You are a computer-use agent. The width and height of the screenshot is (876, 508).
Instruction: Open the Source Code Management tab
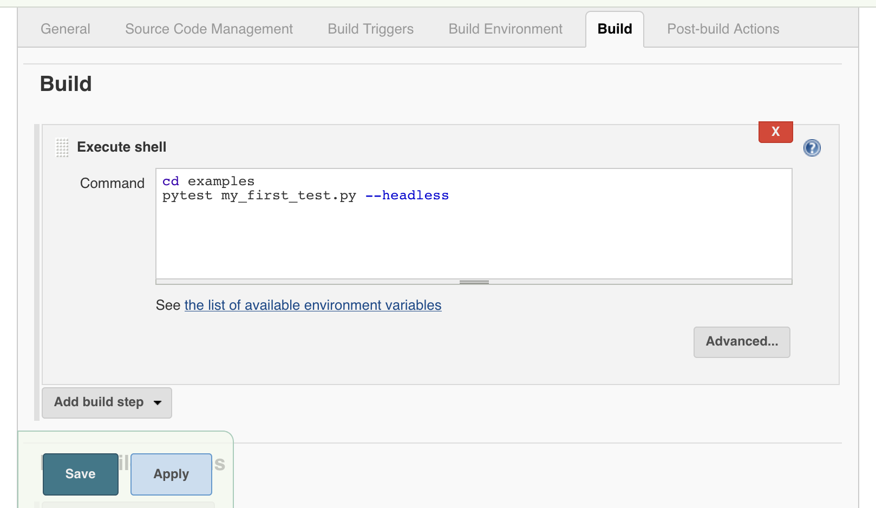click(x=209, y=29)
